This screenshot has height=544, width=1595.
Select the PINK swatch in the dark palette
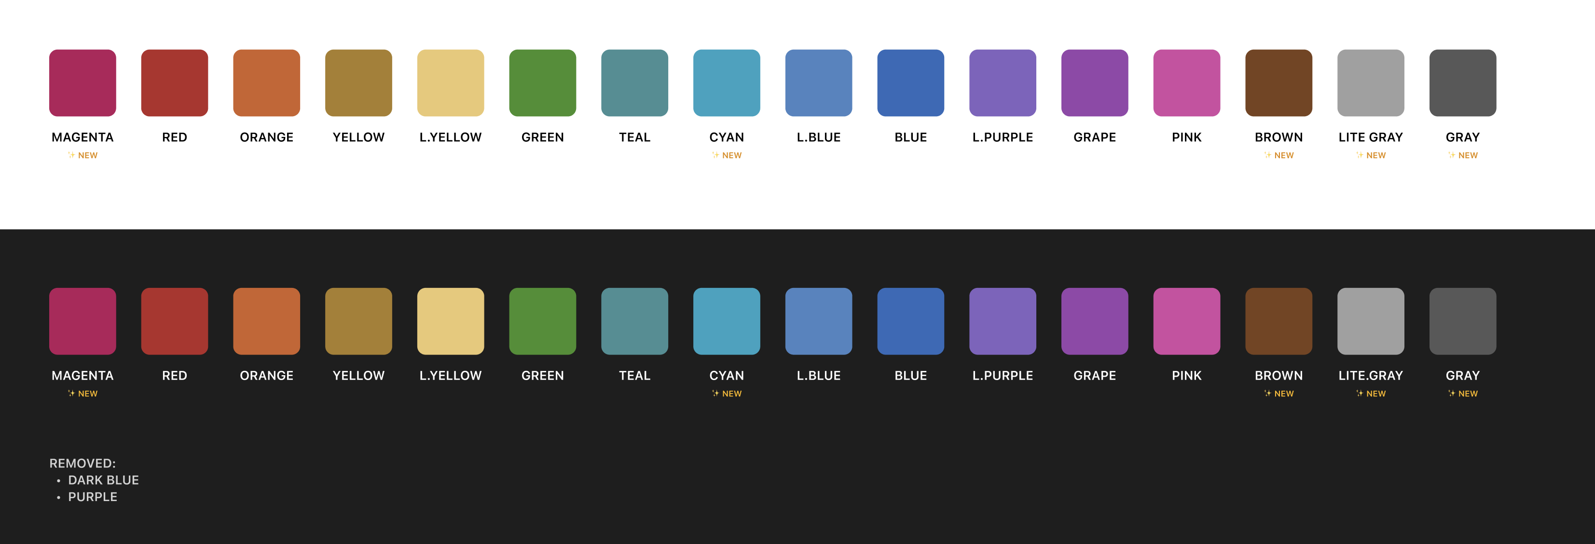(x=1186, y=321)
